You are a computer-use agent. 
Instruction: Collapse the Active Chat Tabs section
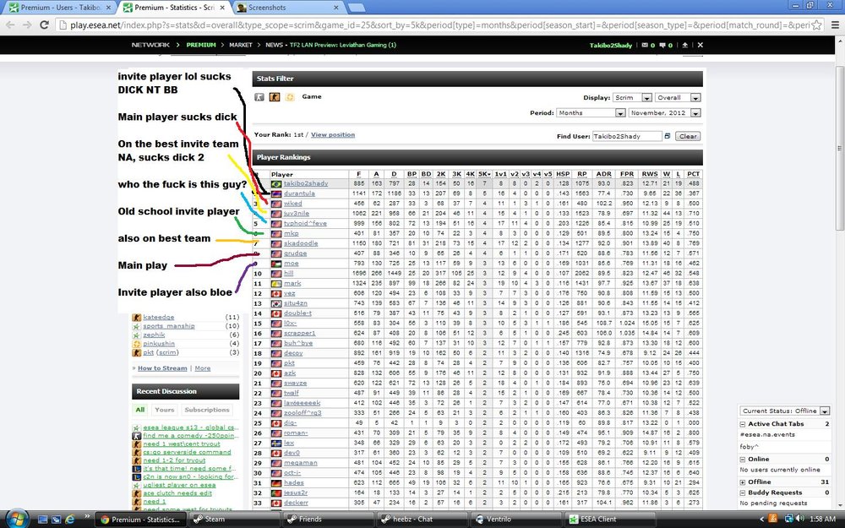(x=743, y=424)
